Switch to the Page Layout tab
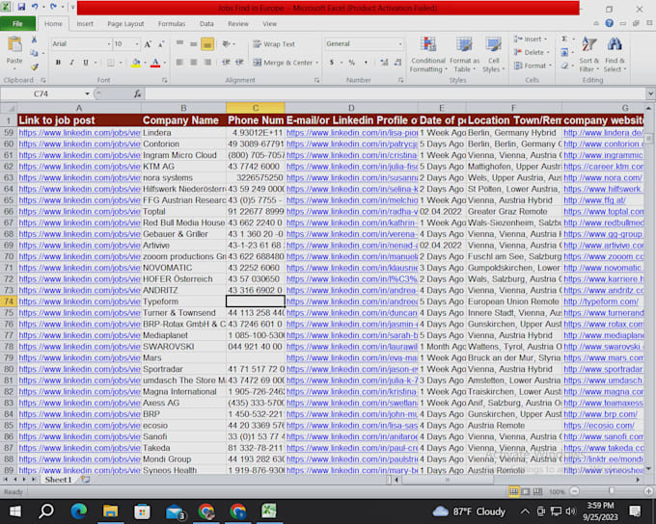Viewport: 656px width, 524px height. point(125,24)
